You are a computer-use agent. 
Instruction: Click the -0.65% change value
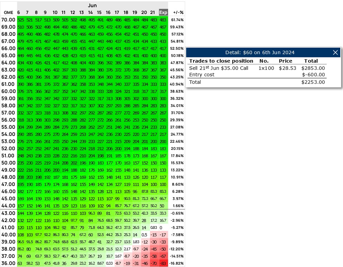tap(177, 213)
